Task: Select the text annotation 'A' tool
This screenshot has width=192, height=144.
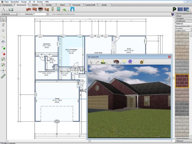Action: pyautogui.click(x=3, y=10)
